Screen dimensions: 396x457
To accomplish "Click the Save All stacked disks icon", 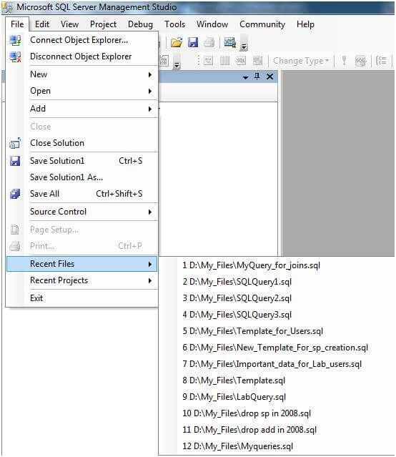I will tap(15, 194).
